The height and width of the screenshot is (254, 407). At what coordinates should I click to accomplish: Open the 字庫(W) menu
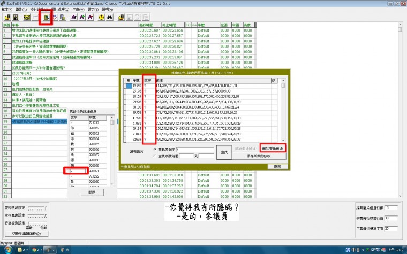point(78,10)
